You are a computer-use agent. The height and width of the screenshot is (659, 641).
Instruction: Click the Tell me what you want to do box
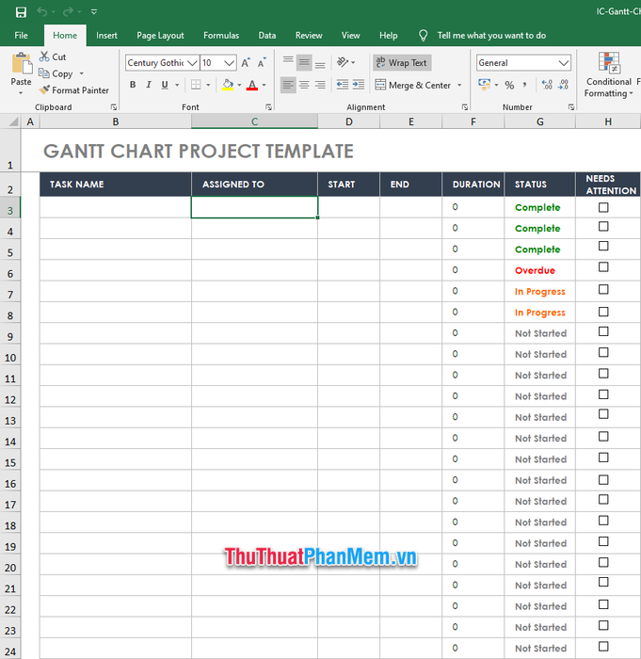tap(490, 36)
